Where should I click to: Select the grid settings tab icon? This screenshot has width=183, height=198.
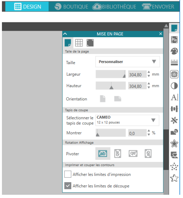pos(79,43)
